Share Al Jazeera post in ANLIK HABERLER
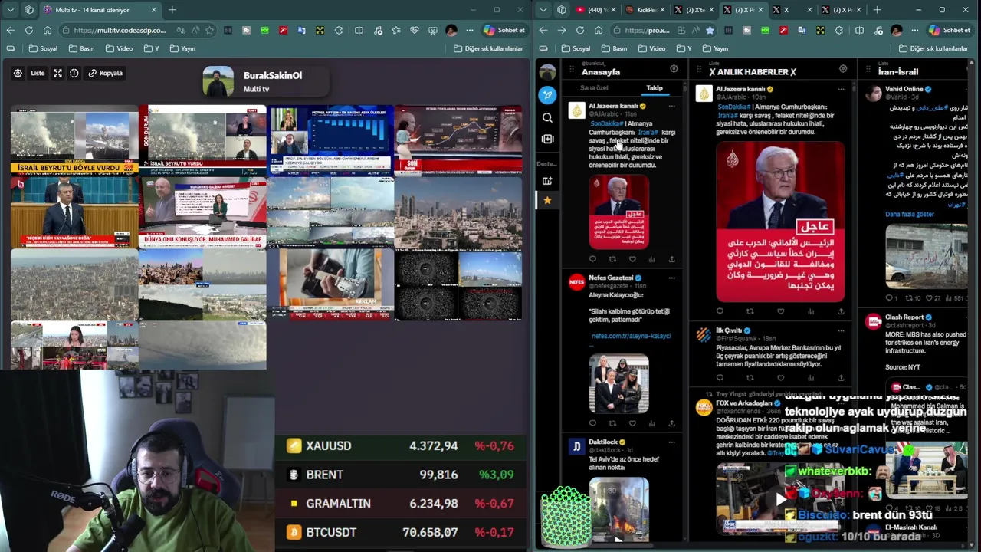 [x=841, y=311]
